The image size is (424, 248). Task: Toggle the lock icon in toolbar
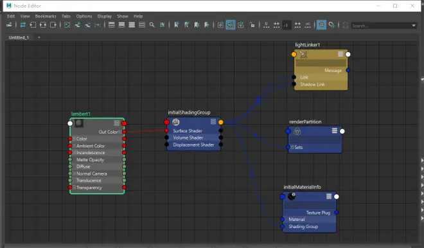point(252,25)
